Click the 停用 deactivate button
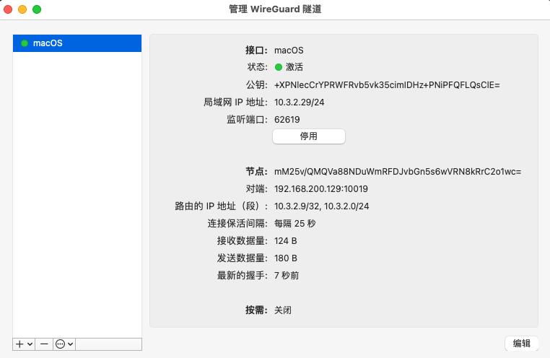 pyautogui.click(x=309, y=136)
